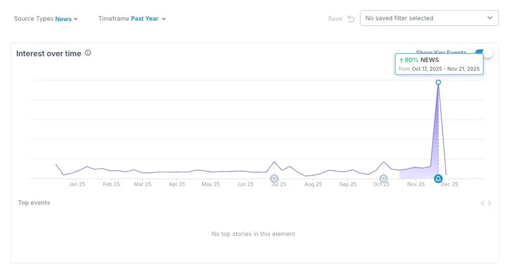Image resolution: width=508 pixels, height=273 pixels.
Task: Click the 90% NEWS tooltip box
Action: pyautogui.click(x=439, y=64)
